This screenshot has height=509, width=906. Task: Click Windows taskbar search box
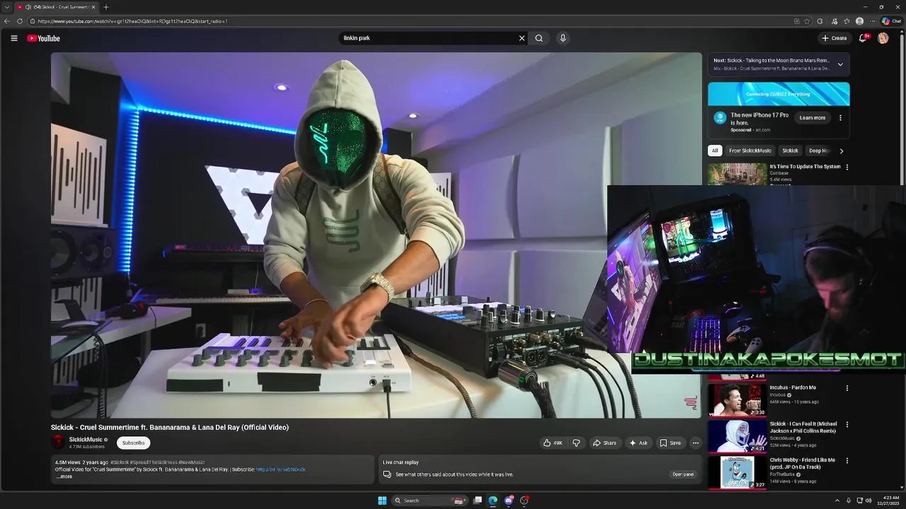(x=429, y=501)
